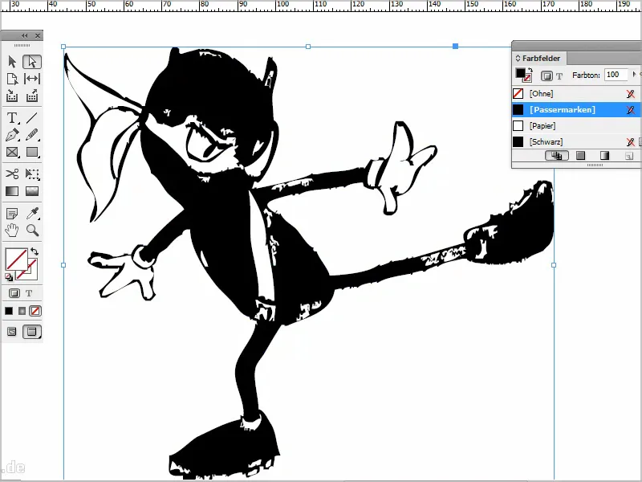642x482 pixels.
Task: Click the non-editable pencil icon beside [Schwarz]
Action: click(631, 142)
